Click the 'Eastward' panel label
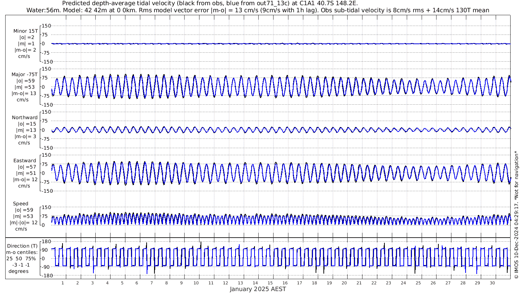The width and height of the screenshot is (521, 297). pyautogui.click(x=25, y=161)
